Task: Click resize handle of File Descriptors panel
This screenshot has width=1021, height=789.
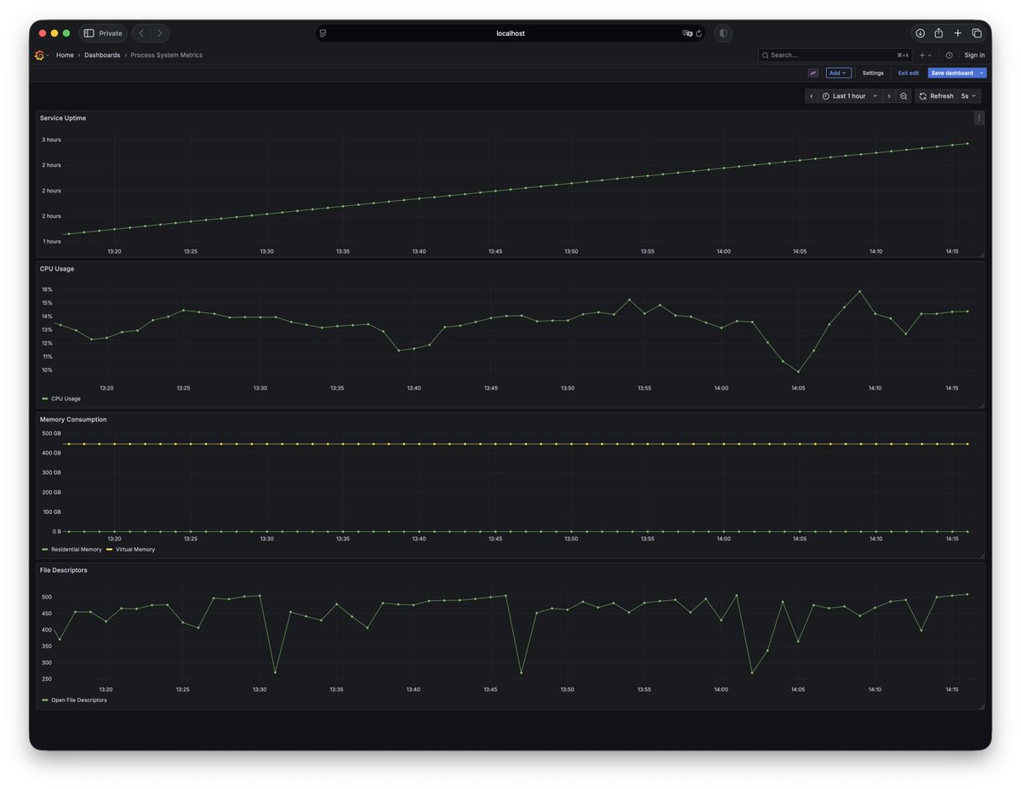Action: click(x=981, y=706)
